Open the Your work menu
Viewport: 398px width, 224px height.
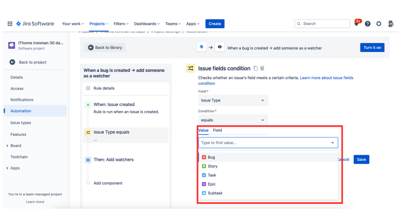pyautogui.click(x=73, y=24)
